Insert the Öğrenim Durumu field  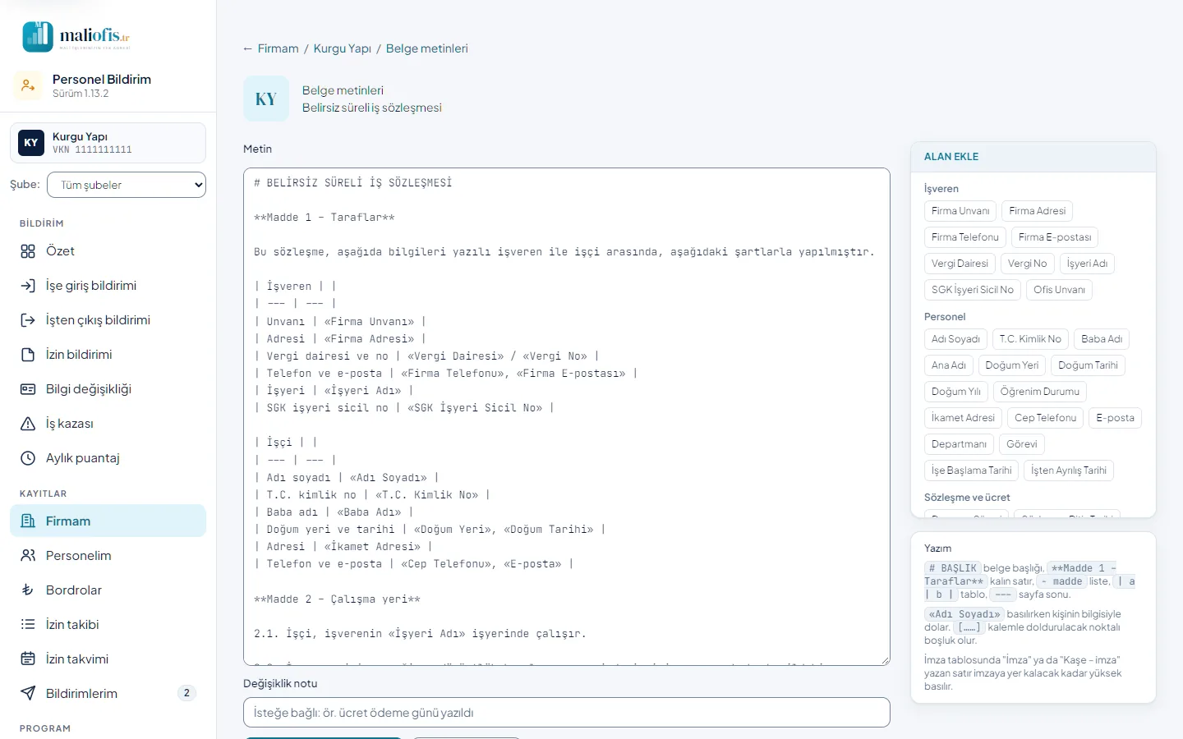coord(1040,392)
